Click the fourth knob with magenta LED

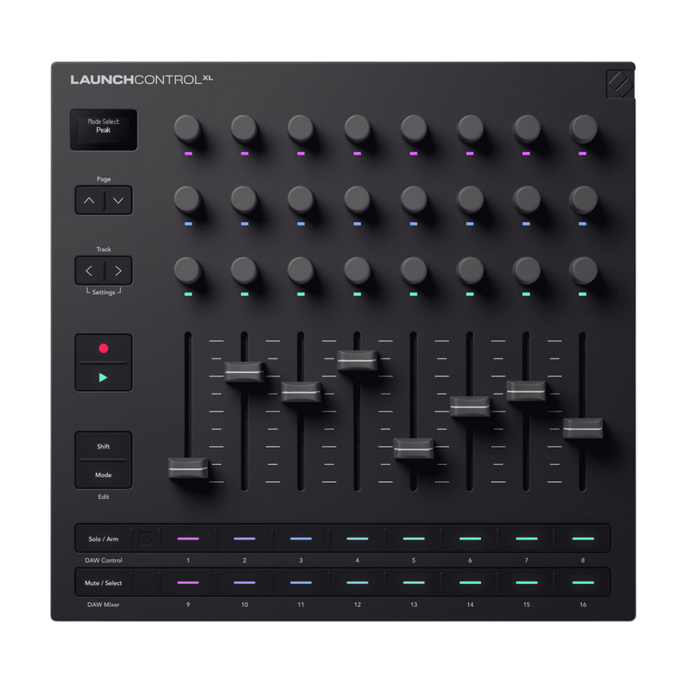pyautogui.click(x=358, y=130)
